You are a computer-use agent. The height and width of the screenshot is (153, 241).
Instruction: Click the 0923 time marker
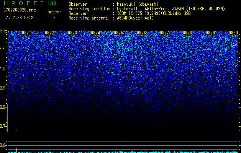coord(72,33)
